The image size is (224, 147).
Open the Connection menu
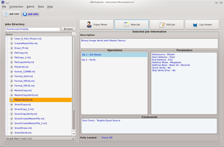click(x=16, y=7)
